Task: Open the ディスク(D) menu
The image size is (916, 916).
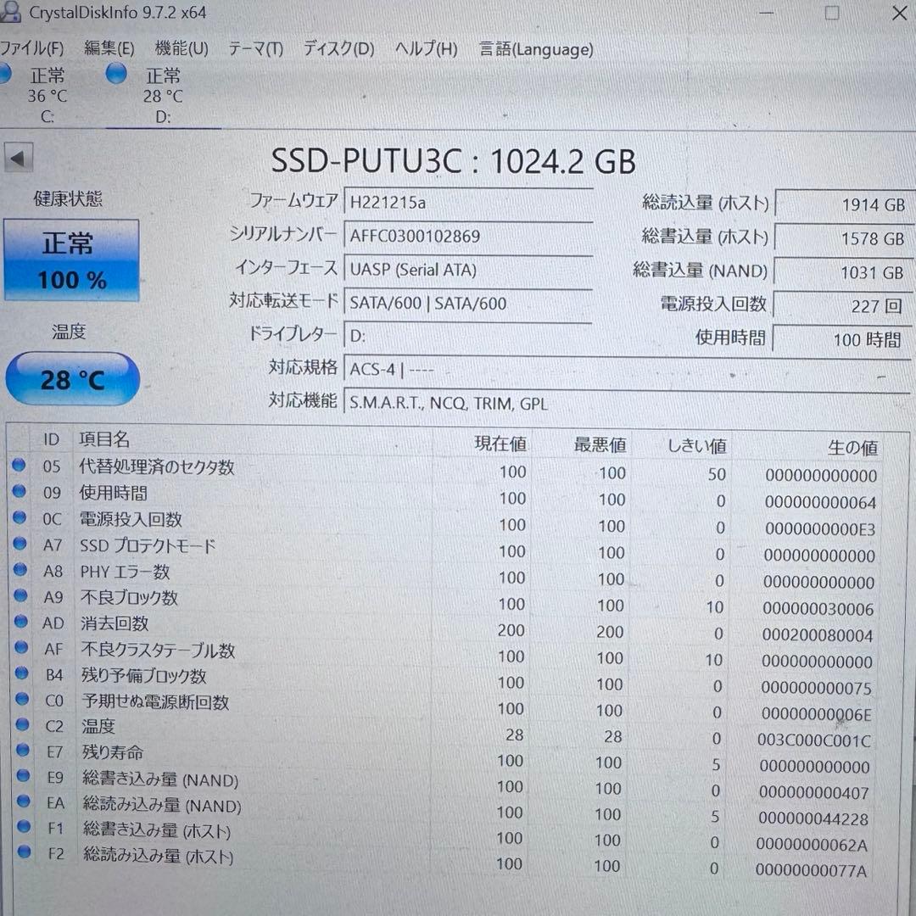Action: point(337,49)
